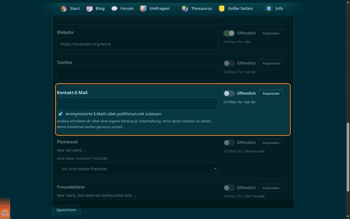
Task: Uncheck Anonymisierte E-Mails über politforum.net
Action: (x=60, y=114)
